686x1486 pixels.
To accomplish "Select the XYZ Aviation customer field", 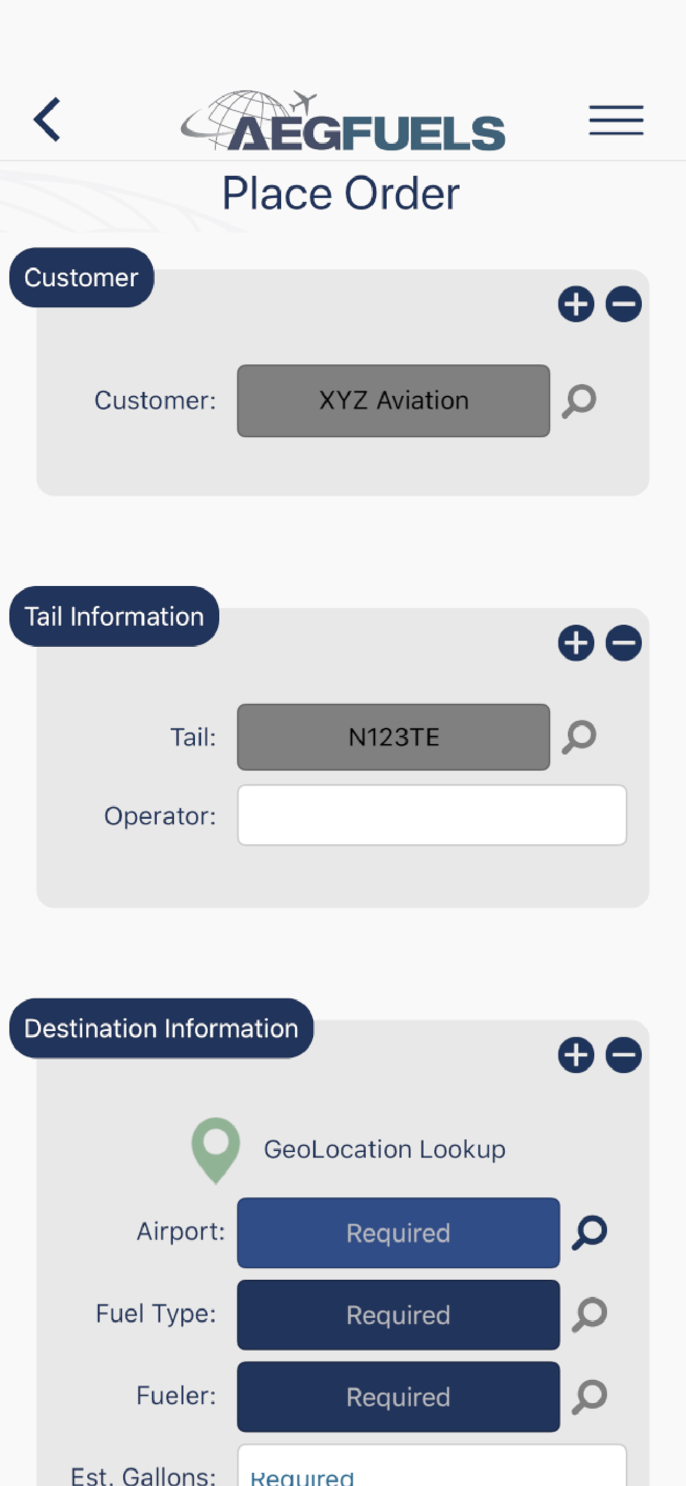I will (393, 400).
